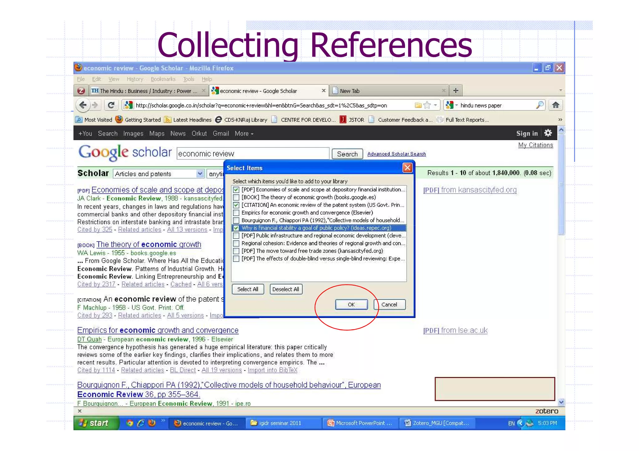This screenshot has width=639, height=451.
Task: Click the scroll down arrow of page
Action: pos(561,402)
